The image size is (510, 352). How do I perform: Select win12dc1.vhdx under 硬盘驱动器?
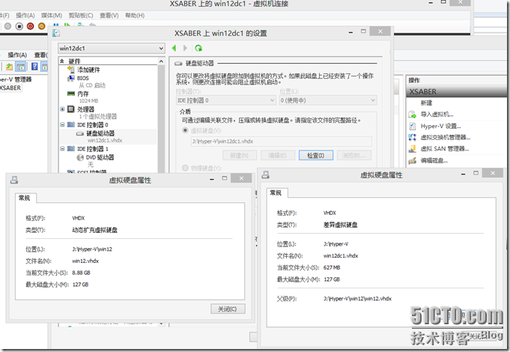coord(105,140)
